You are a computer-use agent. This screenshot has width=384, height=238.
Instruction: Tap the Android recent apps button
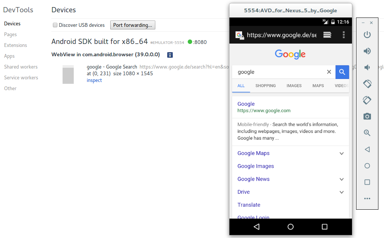pos(324,227)
